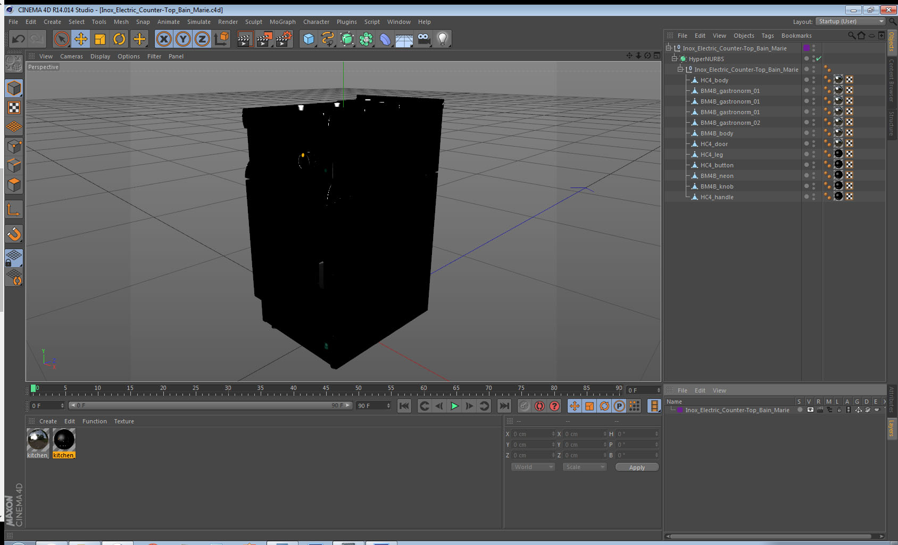Select the HC4_door object
Image resolution: width=898 pixels, height=545 pixels.
(714, 144)
